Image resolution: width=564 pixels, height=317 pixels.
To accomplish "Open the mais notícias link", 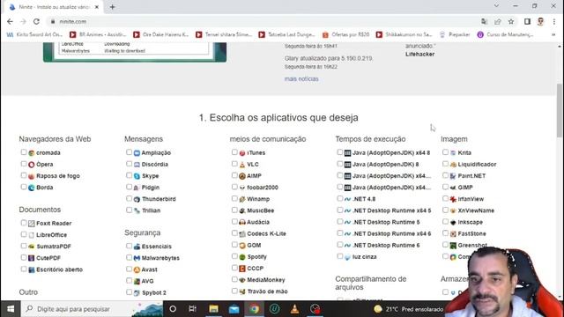I will pyautogui.click(x=301, y=78).
